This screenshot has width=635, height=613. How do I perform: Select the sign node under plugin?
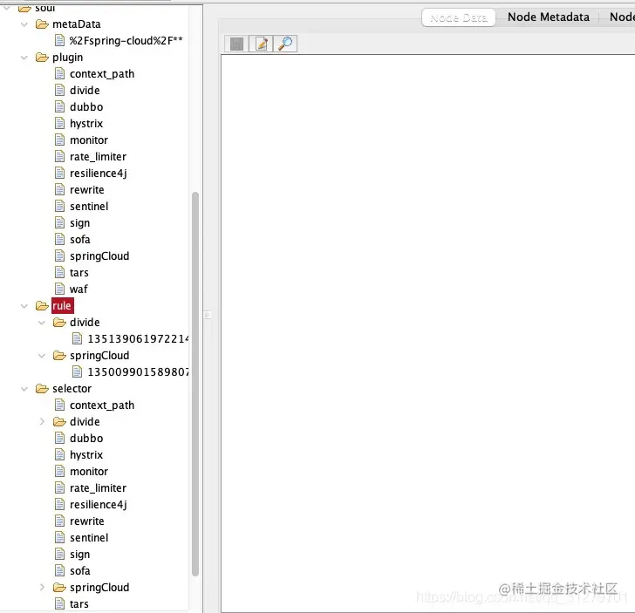tap(79, 223)
